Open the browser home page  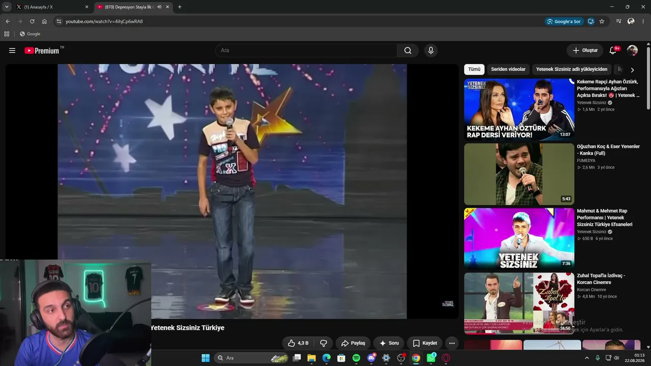[x=44, y=21]
